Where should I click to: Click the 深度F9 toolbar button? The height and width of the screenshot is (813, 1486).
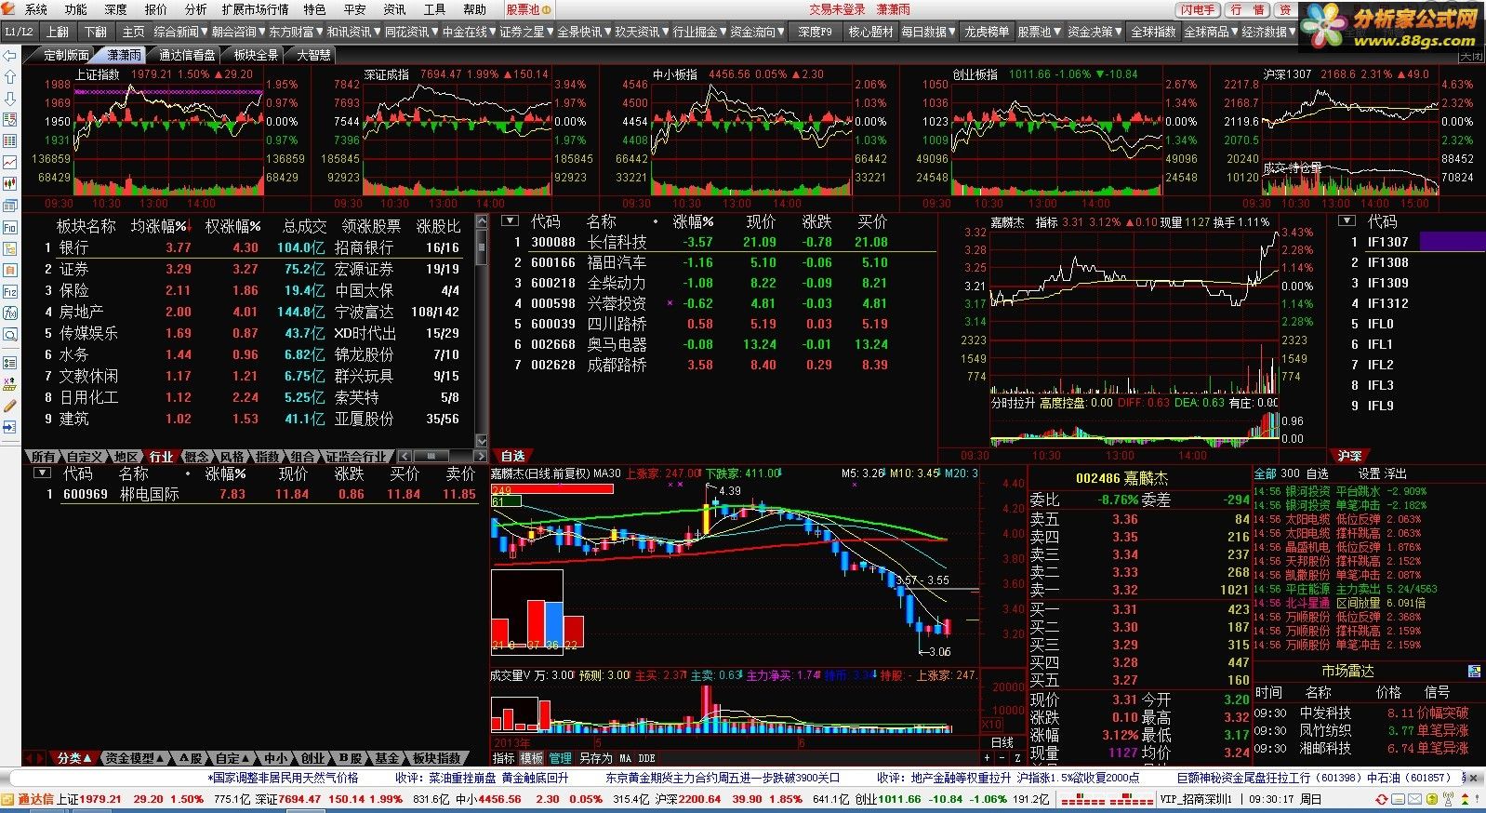[x=816, y=32]
